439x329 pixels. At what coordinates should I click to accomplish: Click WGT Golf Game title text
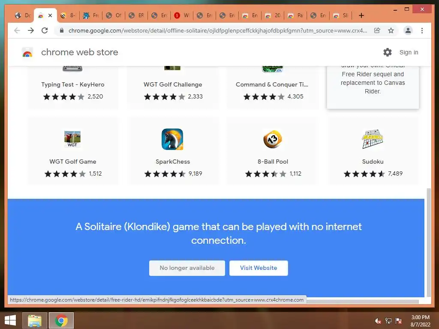(73, 162)
